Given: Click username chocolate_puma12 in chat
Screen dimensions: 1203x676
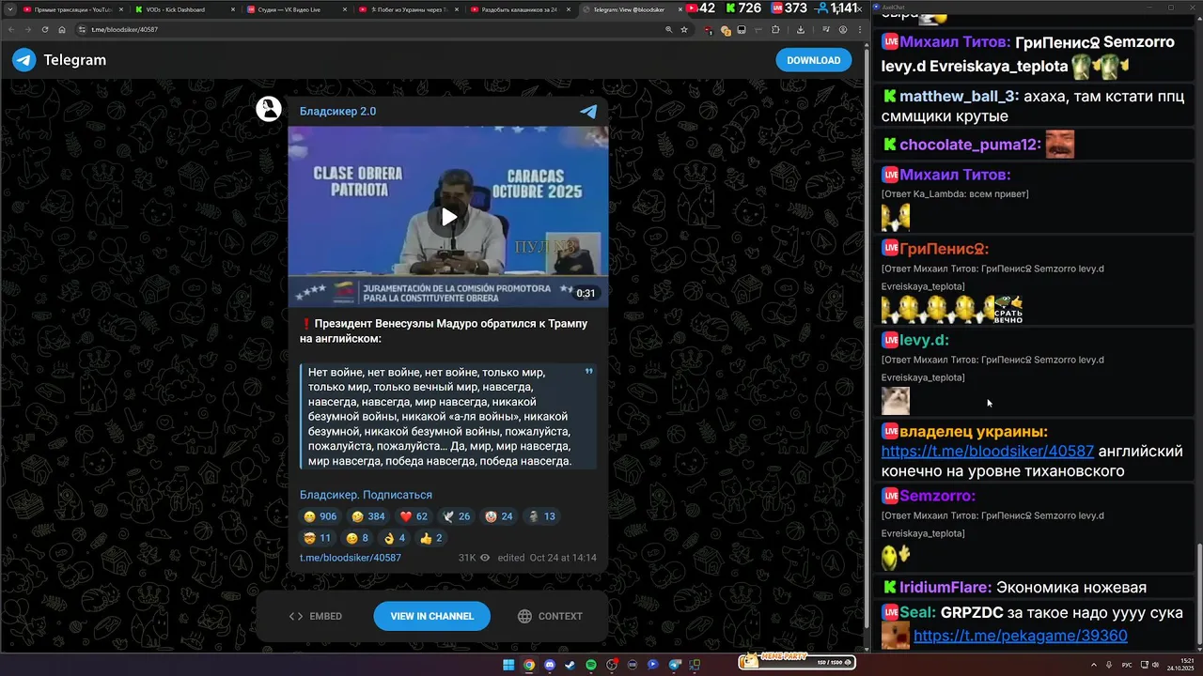Looking at the screenshot, I should (x=970, y=145).
